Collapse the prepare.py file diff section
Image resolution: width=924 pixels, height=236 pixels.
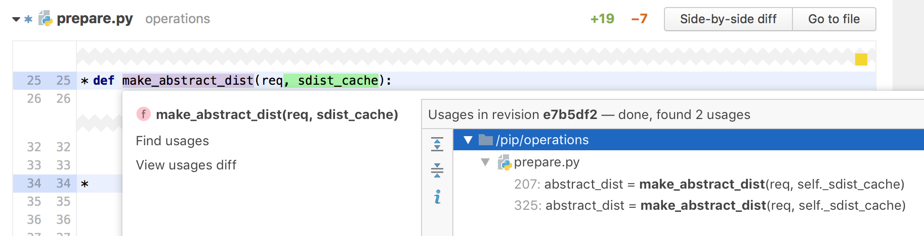tap(16, 19)
